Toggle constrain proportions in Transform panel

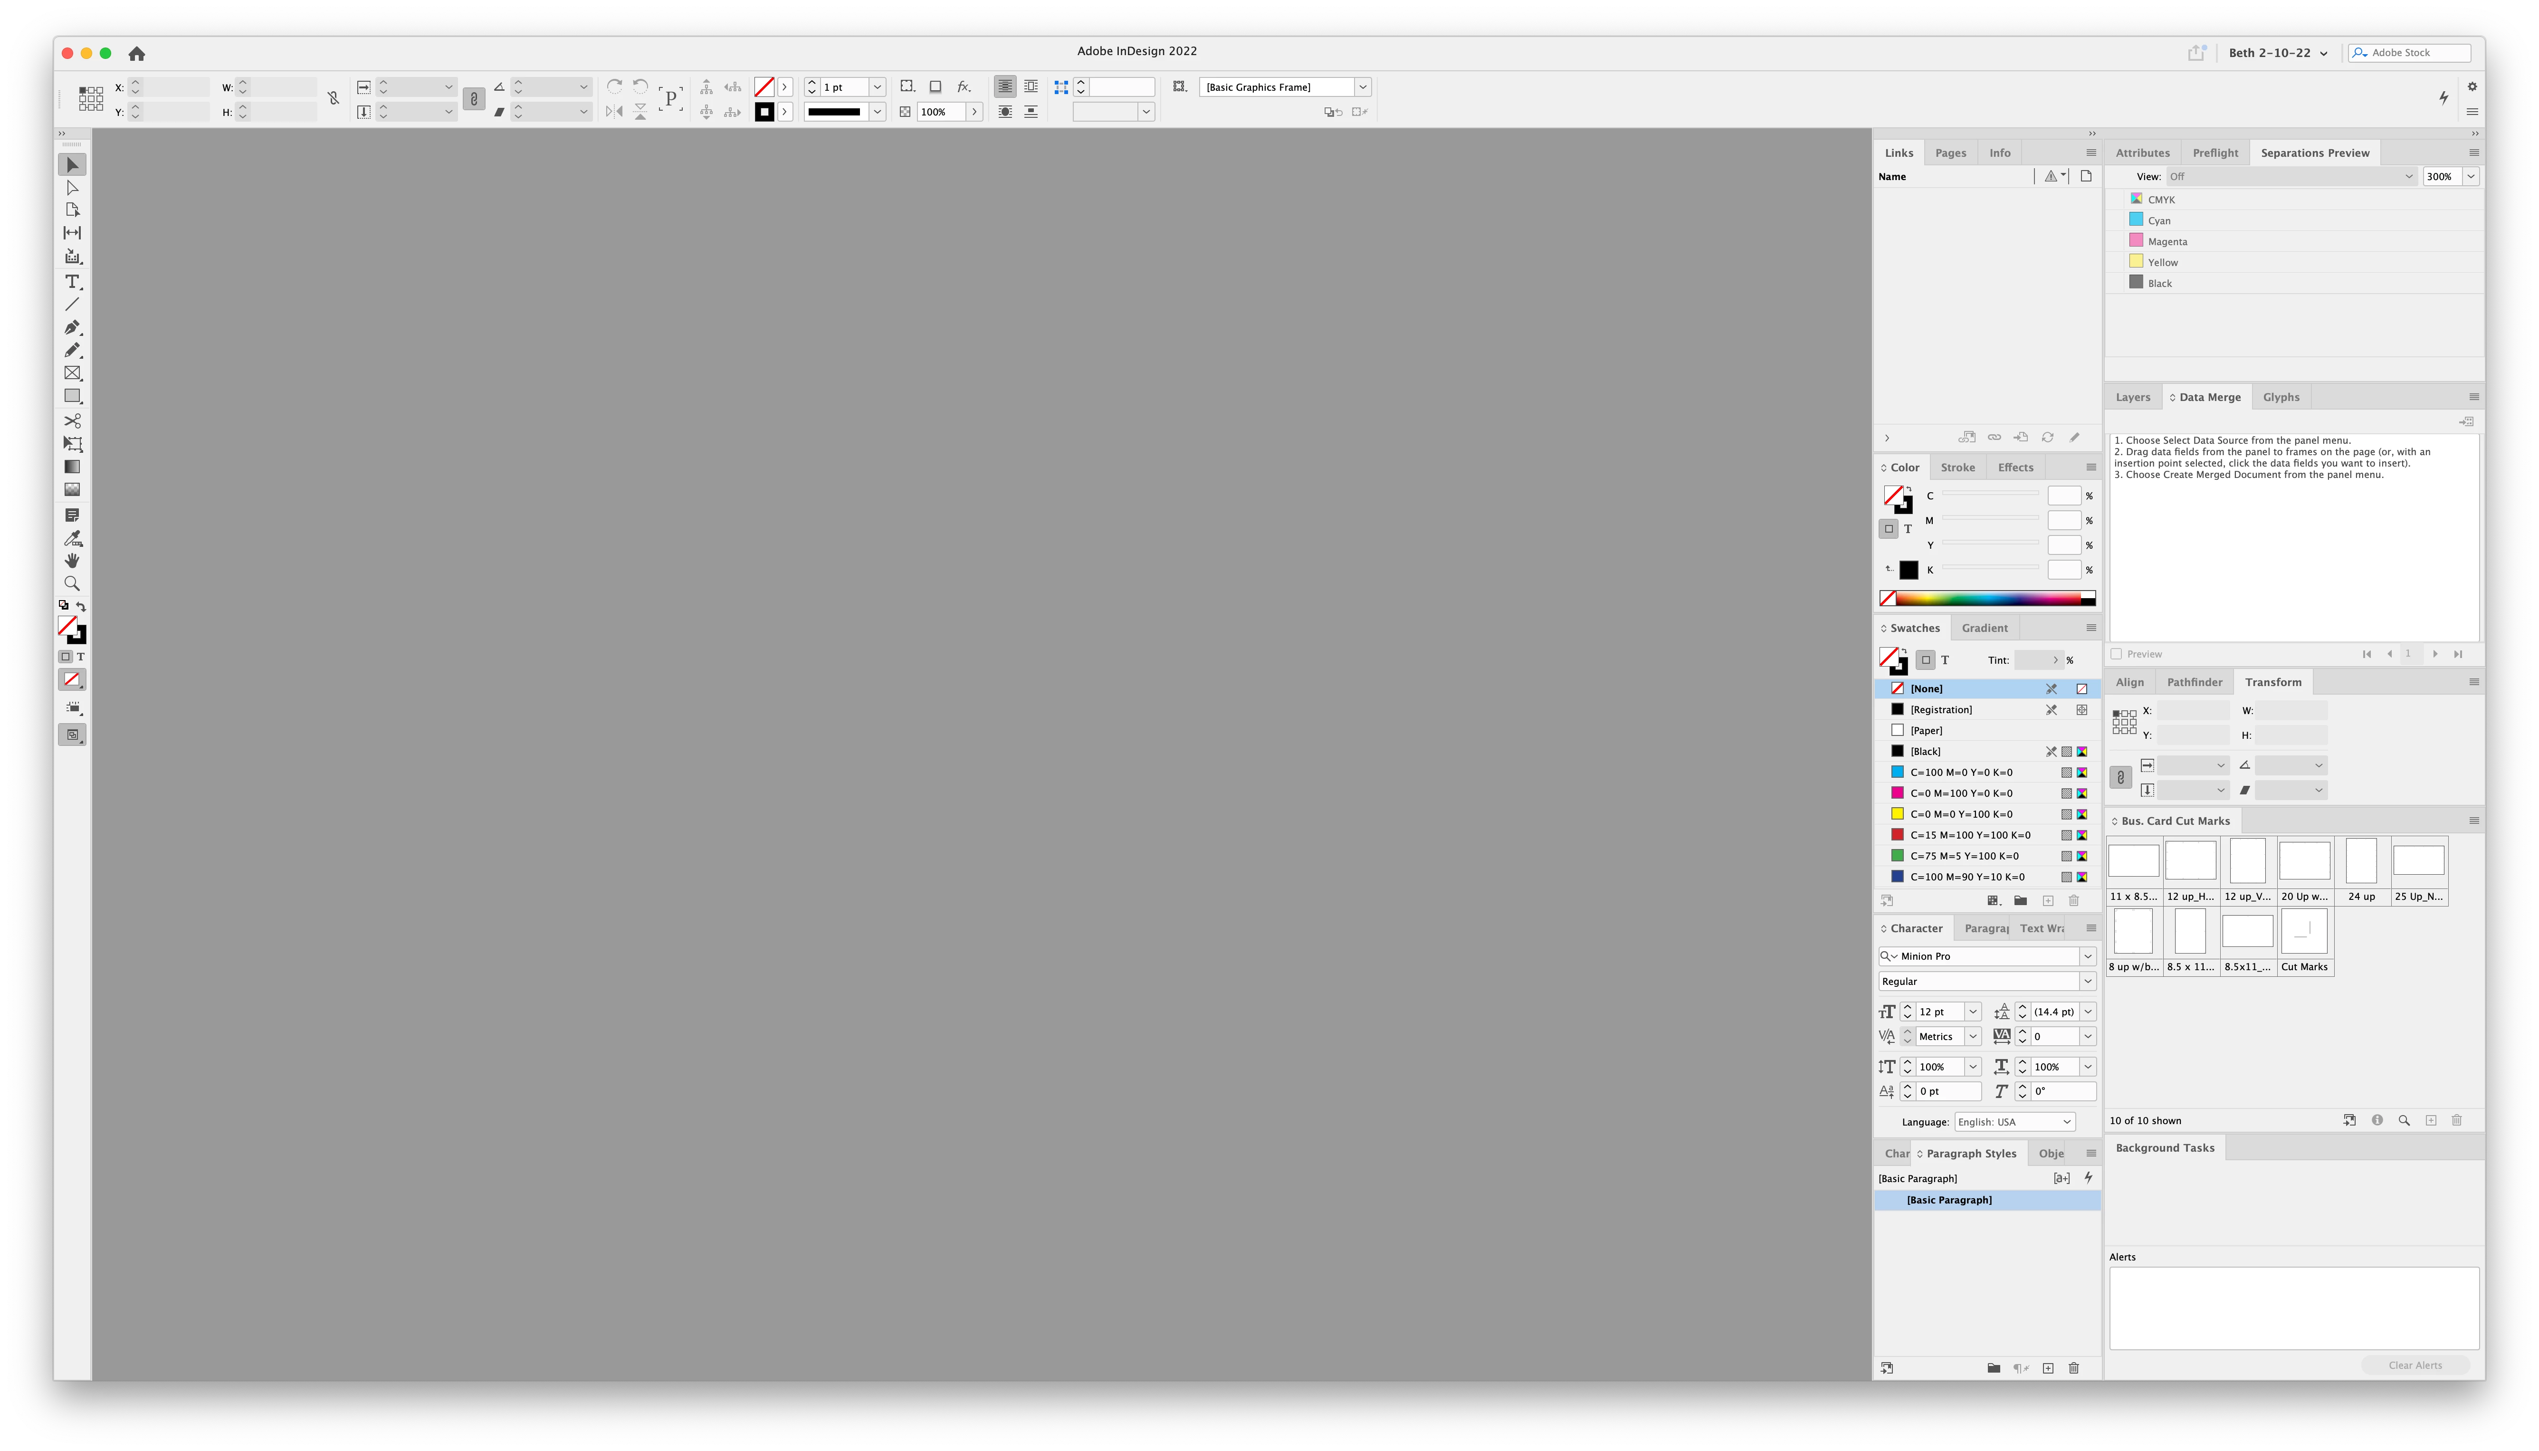point(2120,777)
